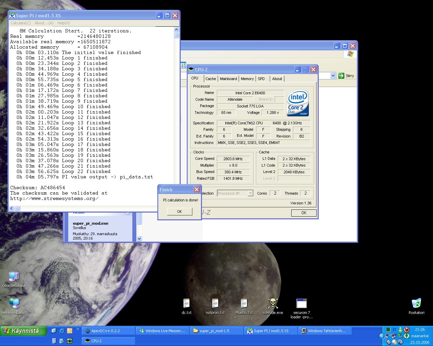Click Messenger green buddy tray icon
The image size is (433, 346).
401,329
